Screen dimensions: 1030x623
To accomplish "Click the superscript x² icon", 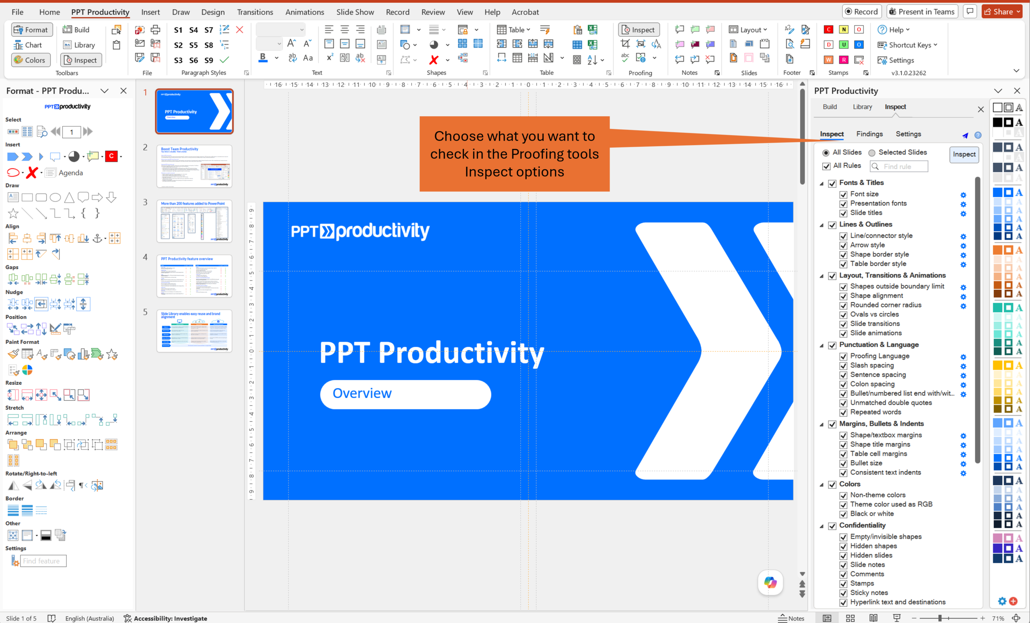I will coord(330,57).
